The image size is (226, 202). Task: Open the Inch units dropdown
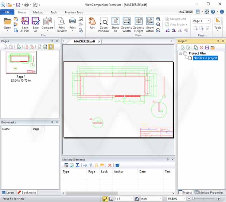tap(160, 199)
